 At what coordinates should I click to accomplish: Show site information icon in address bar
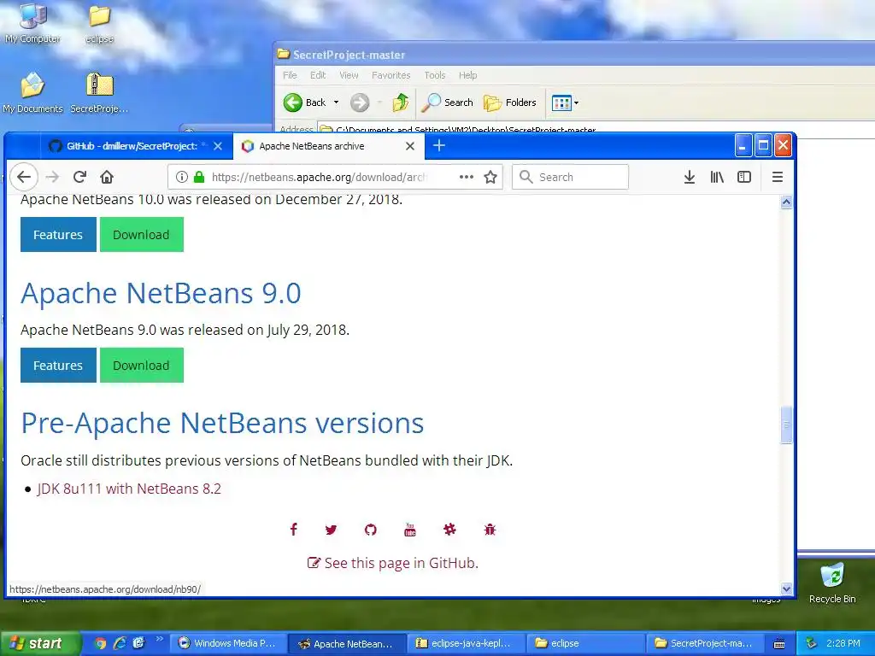point(181,177)
